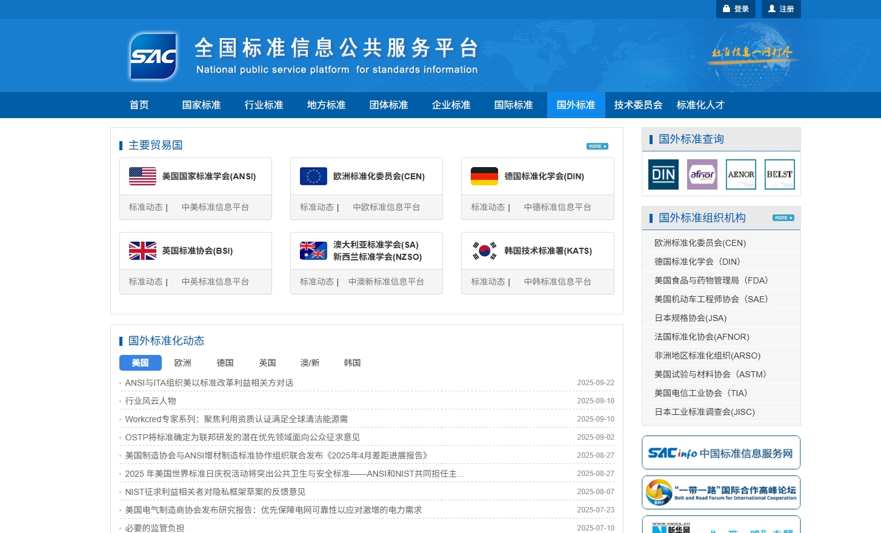Go to 技术委员会 in the navigation bar
Screen dimensions: 881x533
click(x=638, y=105)
